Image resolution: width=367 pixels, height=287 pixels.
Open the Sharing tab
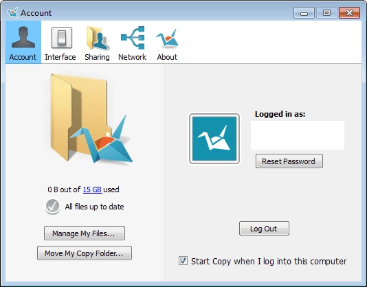coord(97,43)
